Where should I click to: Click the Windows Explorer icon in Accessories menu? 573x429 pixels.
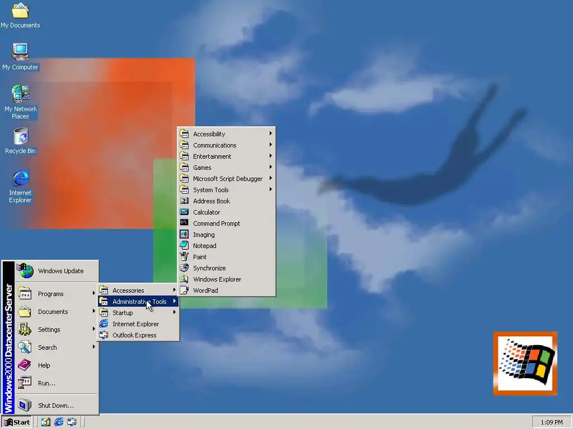[184, 279]
